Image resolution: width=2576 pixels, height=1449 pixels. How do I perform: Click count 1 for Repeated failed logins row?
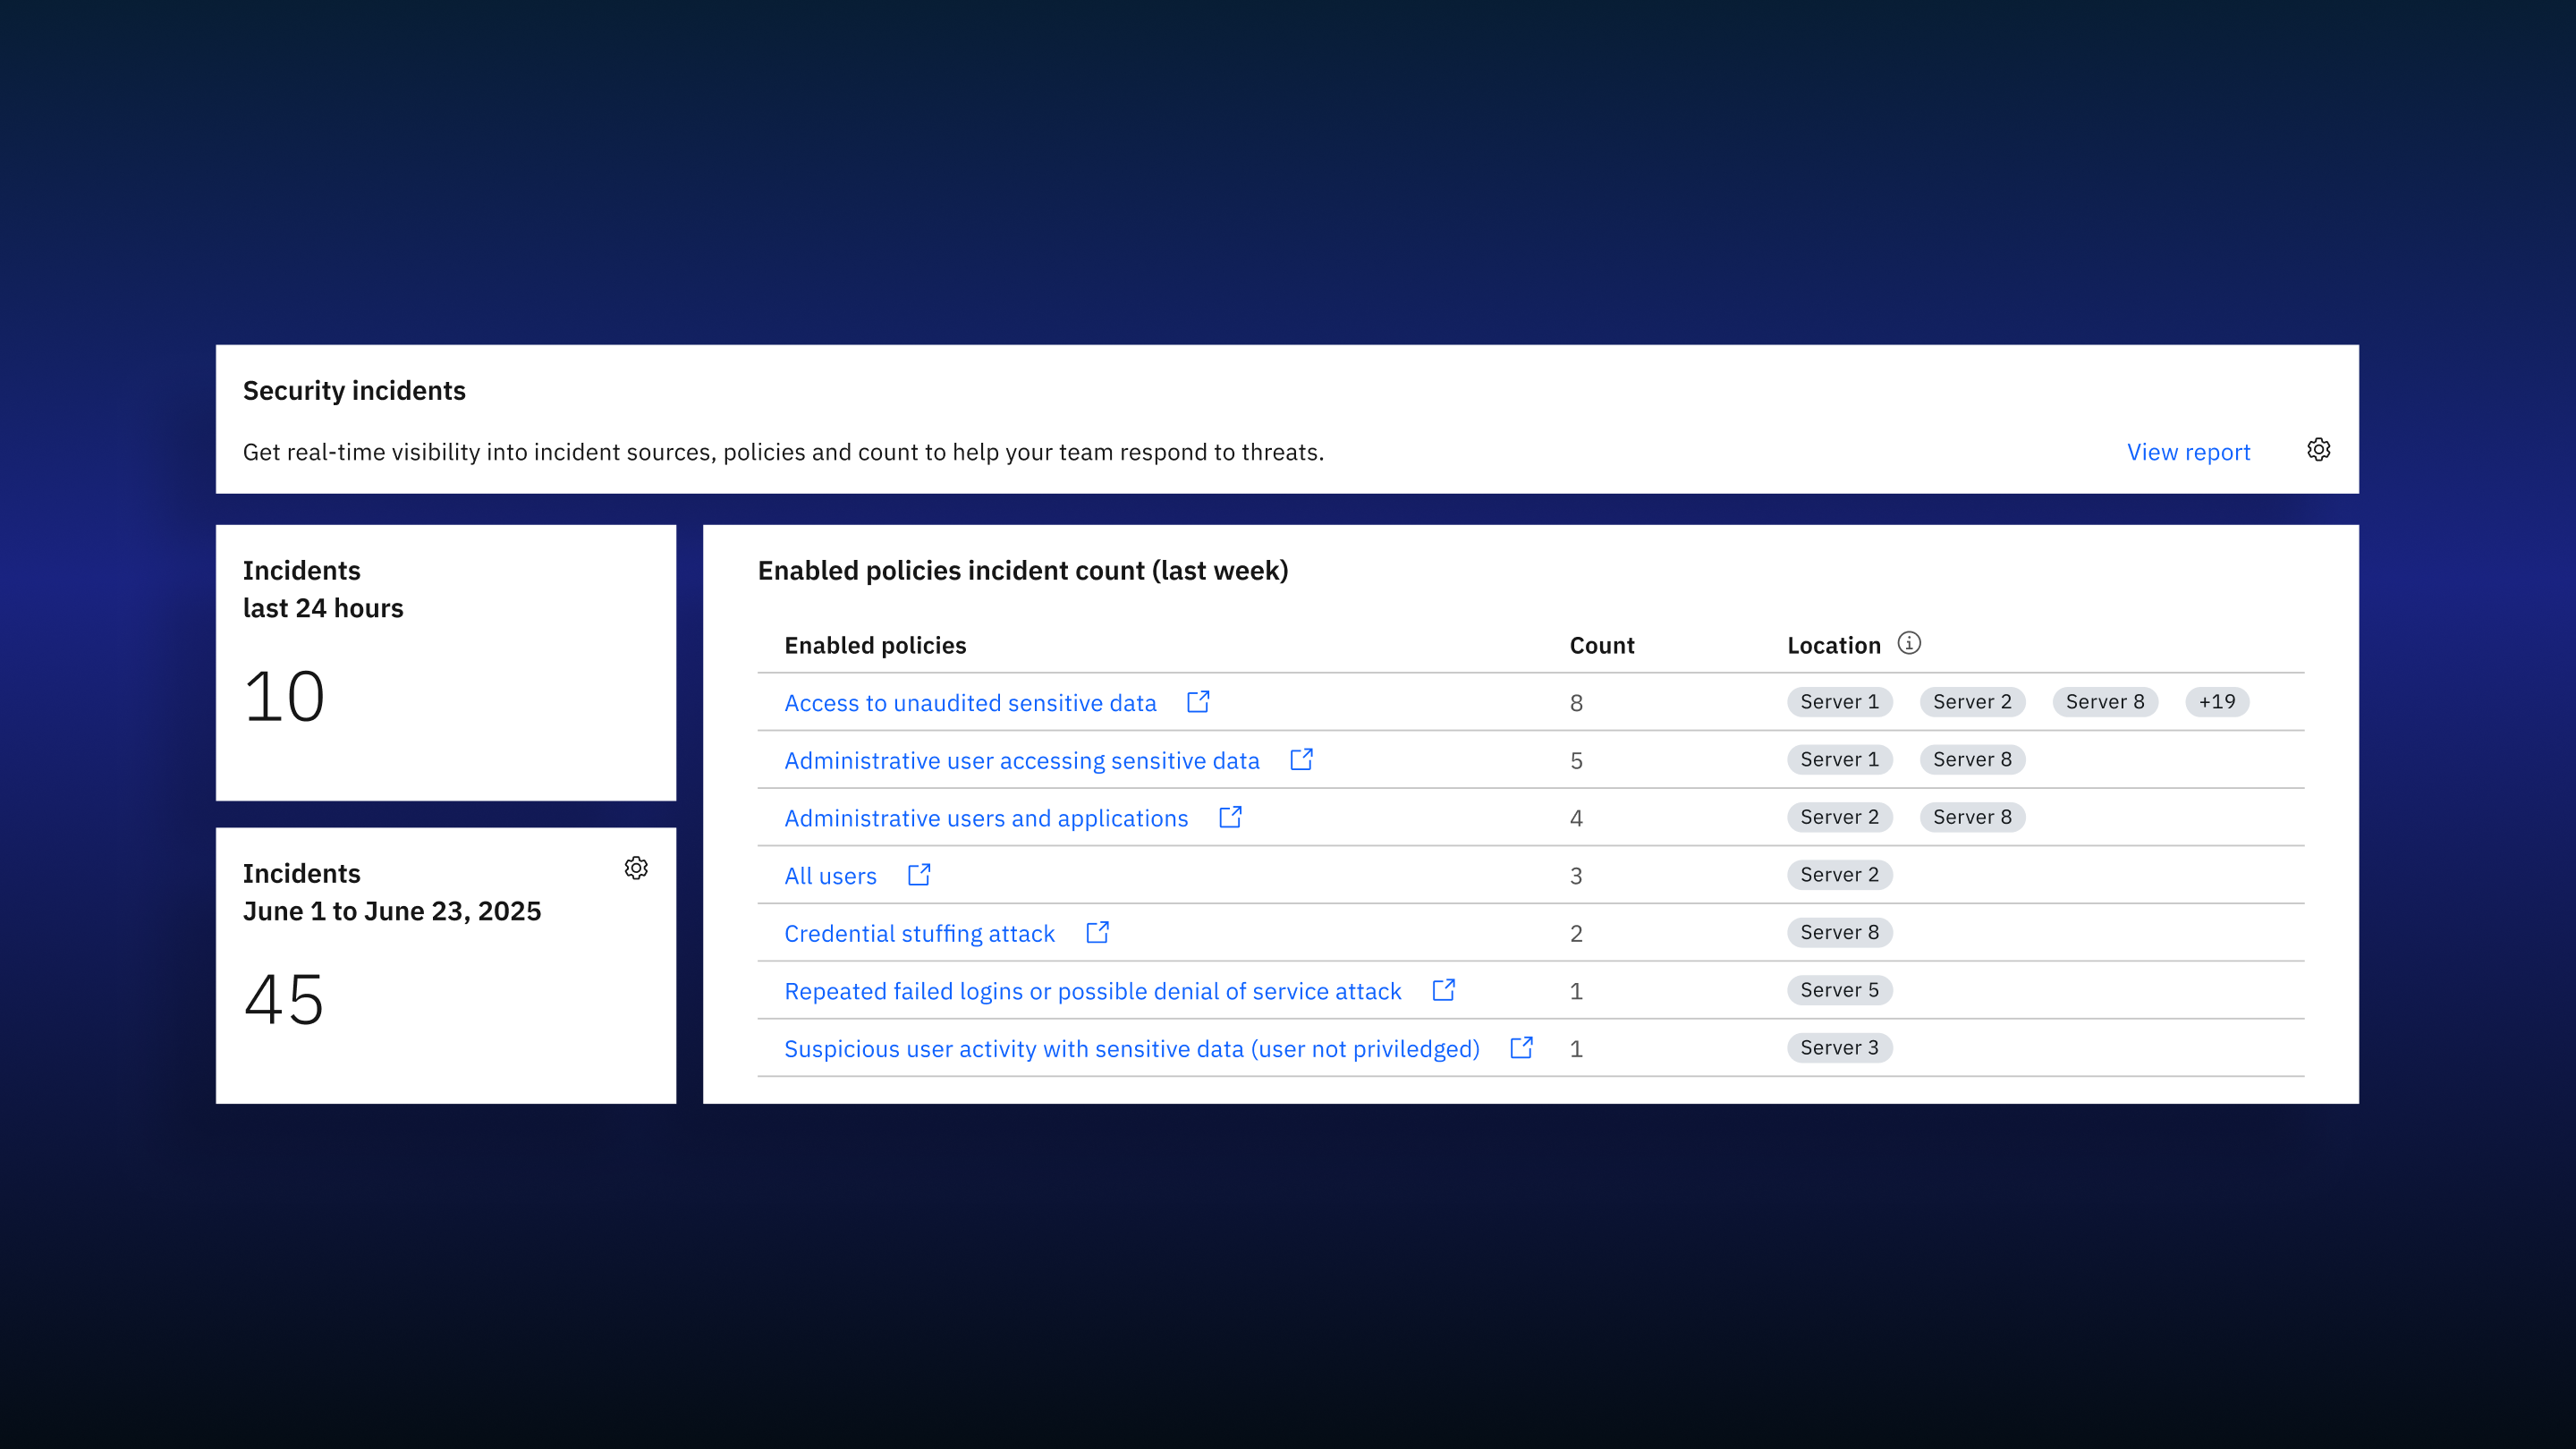1576,991
